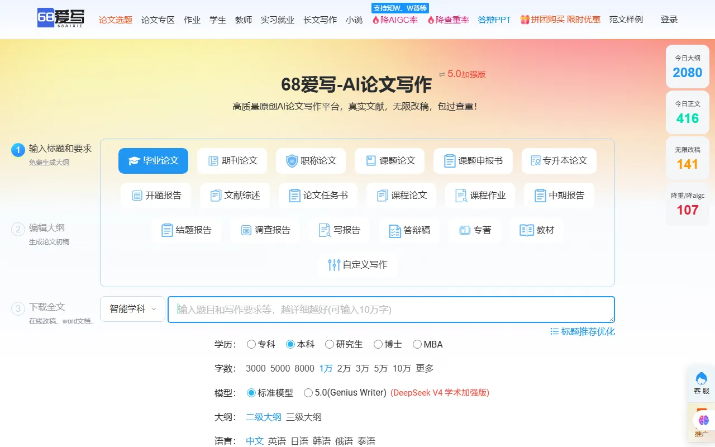Select the 博士 education radio button
The width and height of the screenshot is (715, 447).
pyautogui.click(x=378, y=344)
